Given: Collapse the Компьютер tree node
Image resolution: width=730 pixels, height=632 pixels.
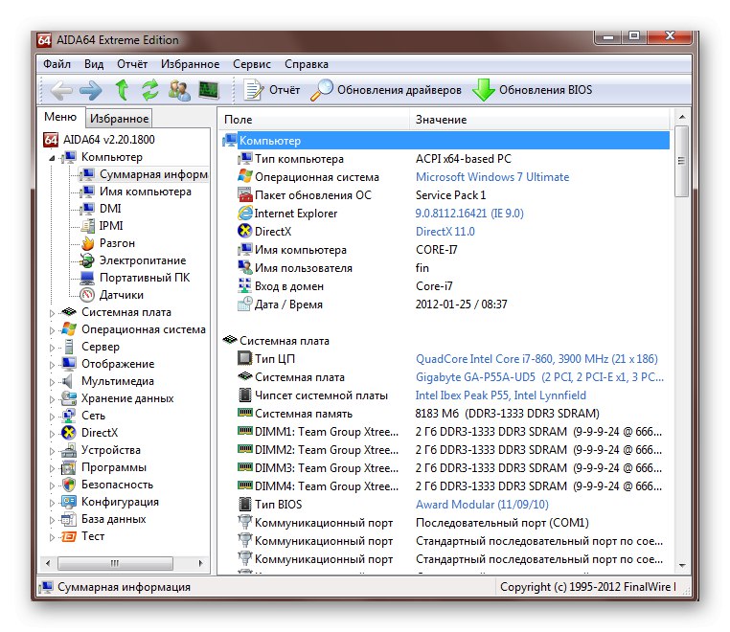Looking at the screenshot, I should 53,157.
